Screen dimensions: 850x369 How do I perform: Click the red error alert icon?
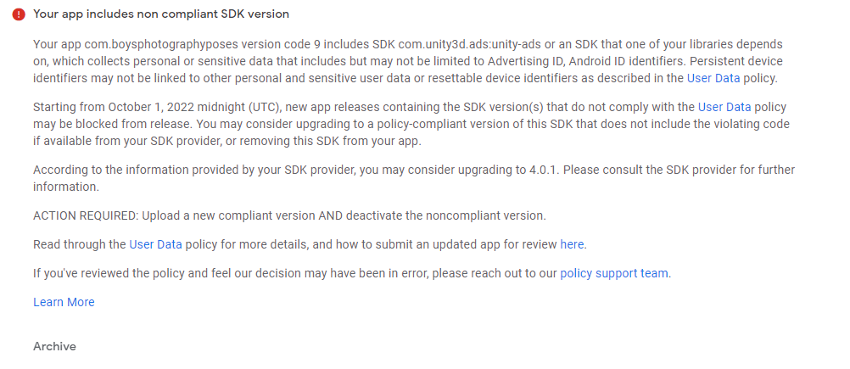tap(19, 14)
